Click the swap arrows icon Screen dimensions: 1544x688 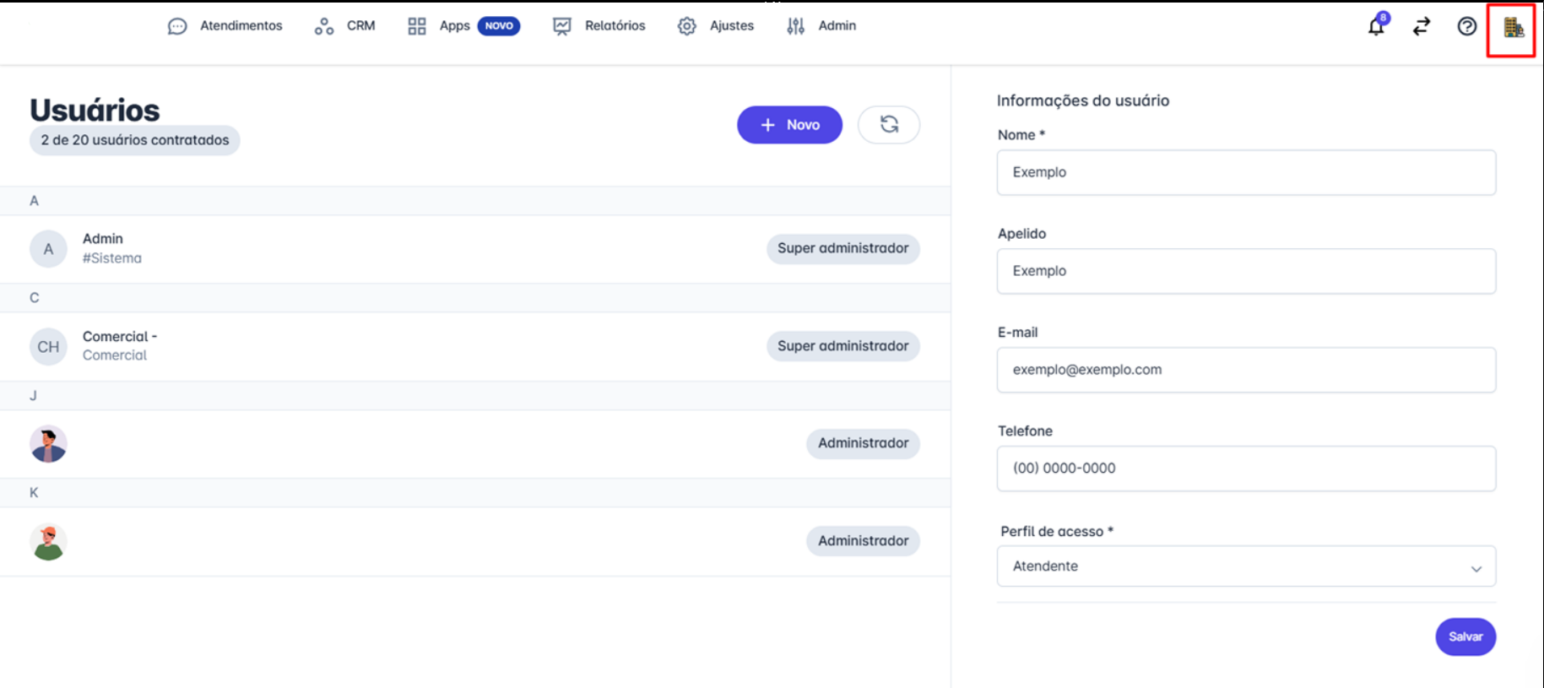pyautogui.click(x=1422, y=26)
